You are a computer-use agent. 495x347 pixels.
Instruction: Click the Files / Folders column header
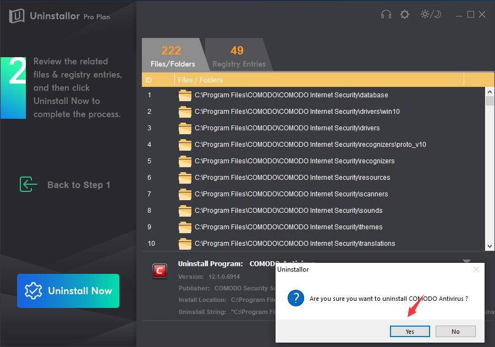(319, 80)
